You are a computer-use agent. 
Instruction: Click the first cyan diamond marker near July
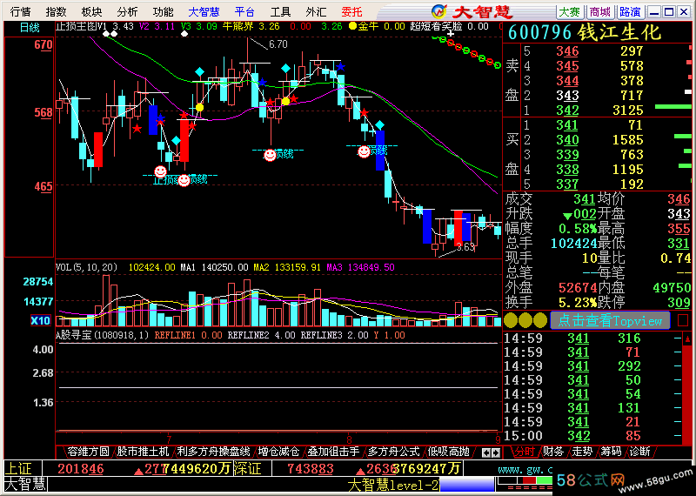click(177, 141)
